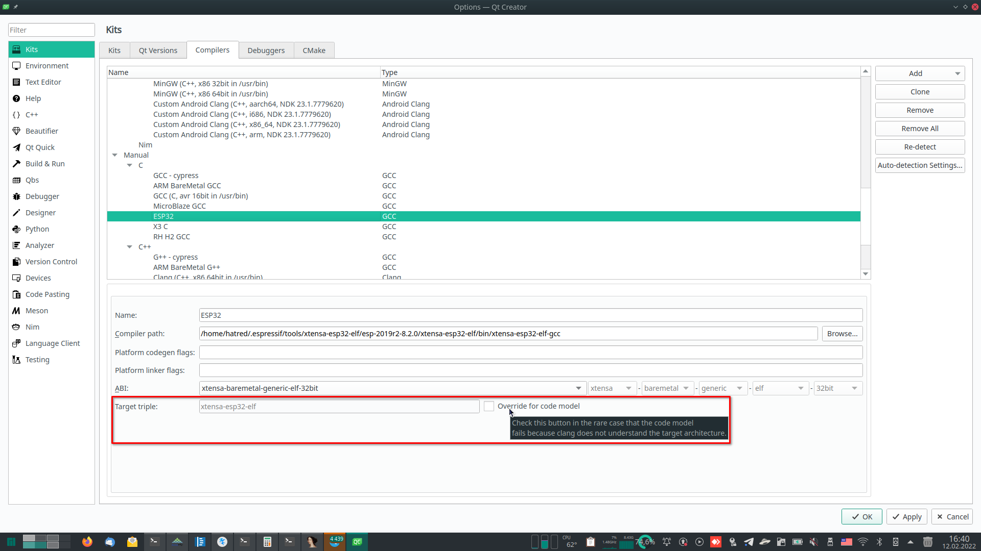Image resolution: width=981 pixels, height=551 pixels.
Task: Click the Remove All button
Action: point(920,129)
